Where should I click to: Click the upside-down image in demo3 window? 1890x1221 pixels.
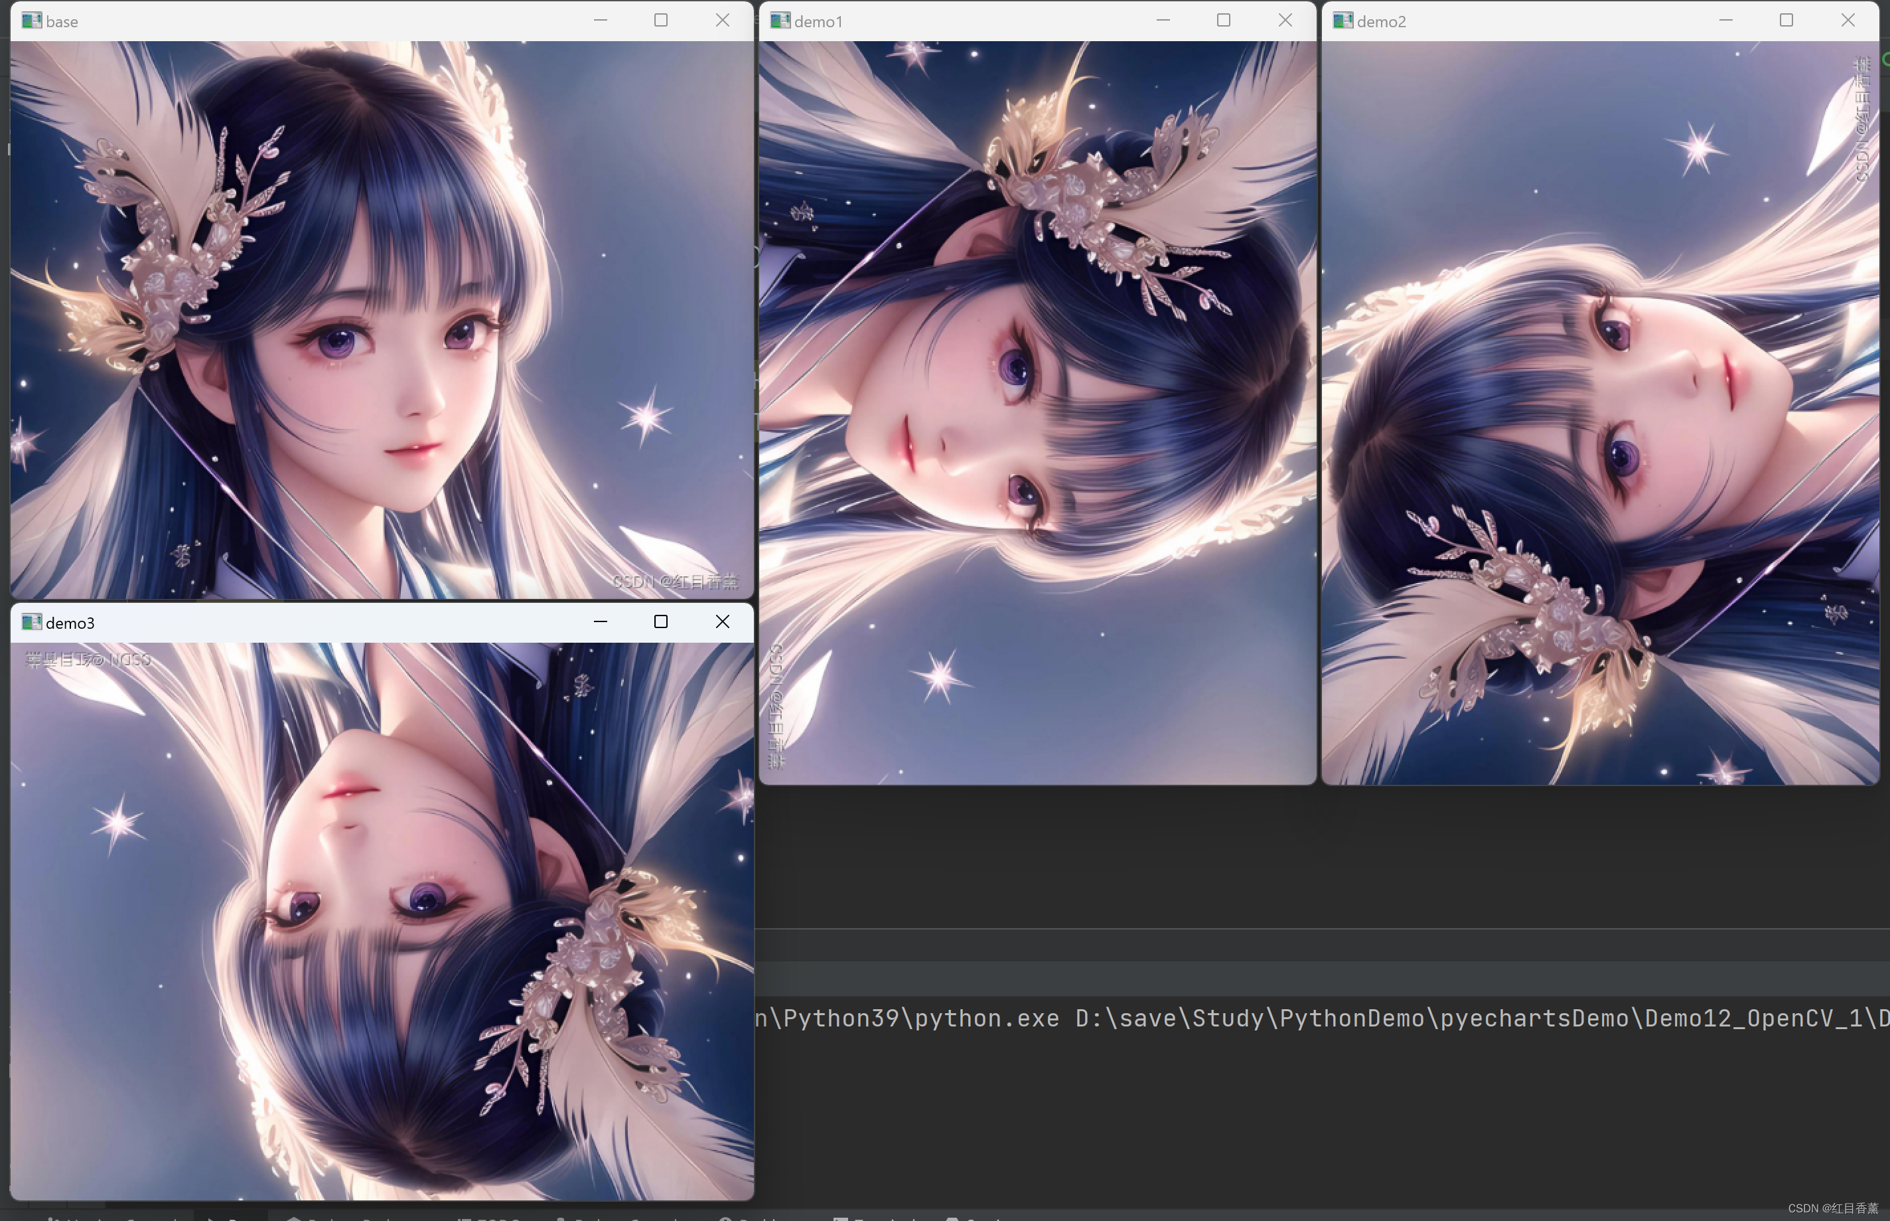coord(380,920)
